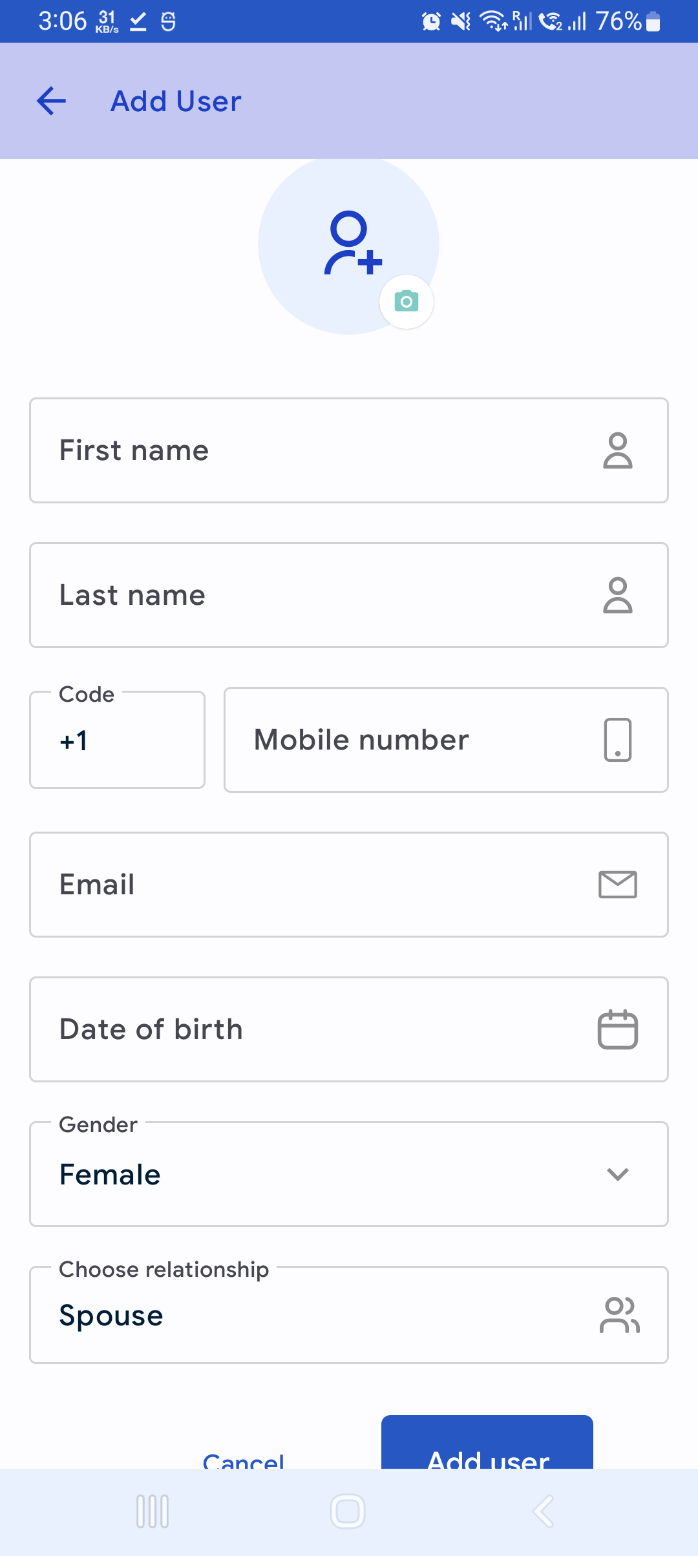
Task: Click the Cancel link
Action: (x=244, y=1459)
